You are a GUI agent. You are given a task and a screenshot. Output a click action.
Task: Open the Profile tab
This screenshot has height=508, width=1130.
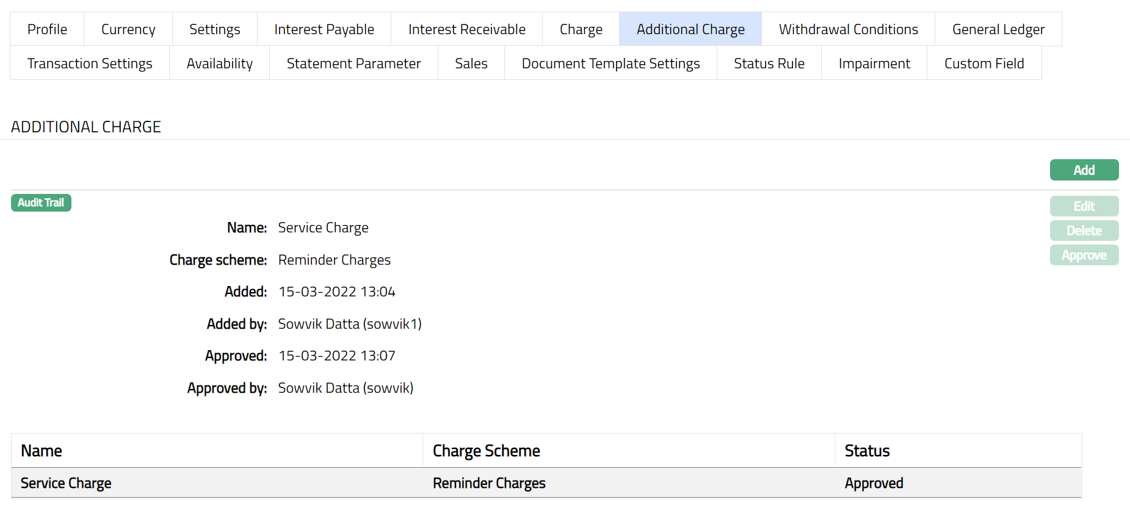coord(47,29)
